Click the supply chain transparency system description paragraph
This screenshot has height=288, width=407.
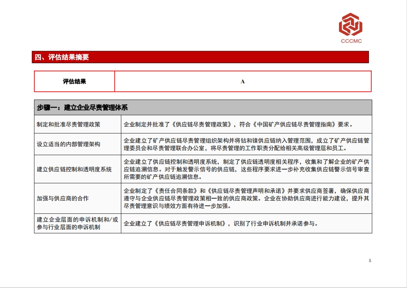[246, 169]
